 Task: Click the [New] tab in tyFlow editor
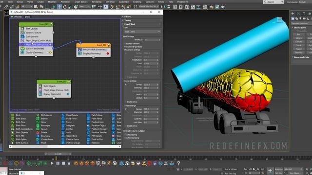pyautogui.click(x=27, y=17)
